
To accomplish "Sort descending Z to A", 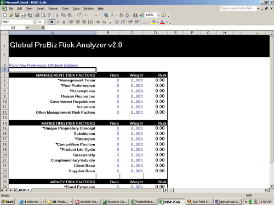I will coord(128,15).
